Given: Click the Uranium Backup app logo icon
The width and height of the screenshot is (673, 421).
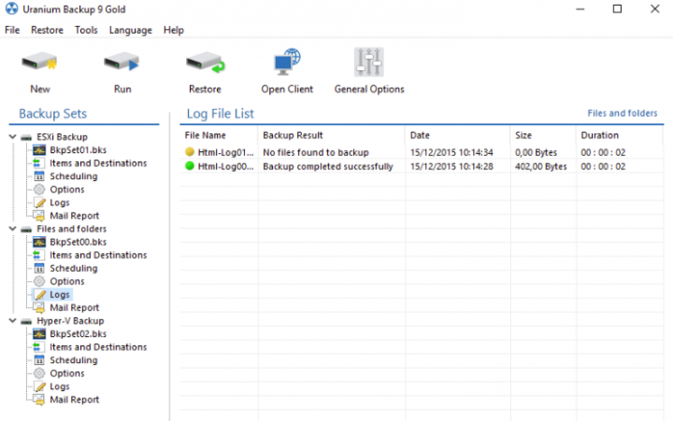Looking at the screenshot, I should tap(11, 8).
